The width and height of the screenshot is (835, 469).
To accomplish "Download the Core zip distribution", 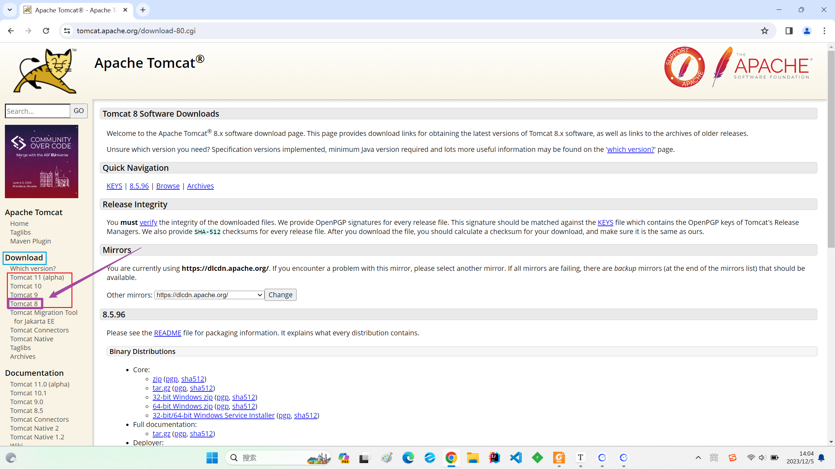I will click(157, 379).
